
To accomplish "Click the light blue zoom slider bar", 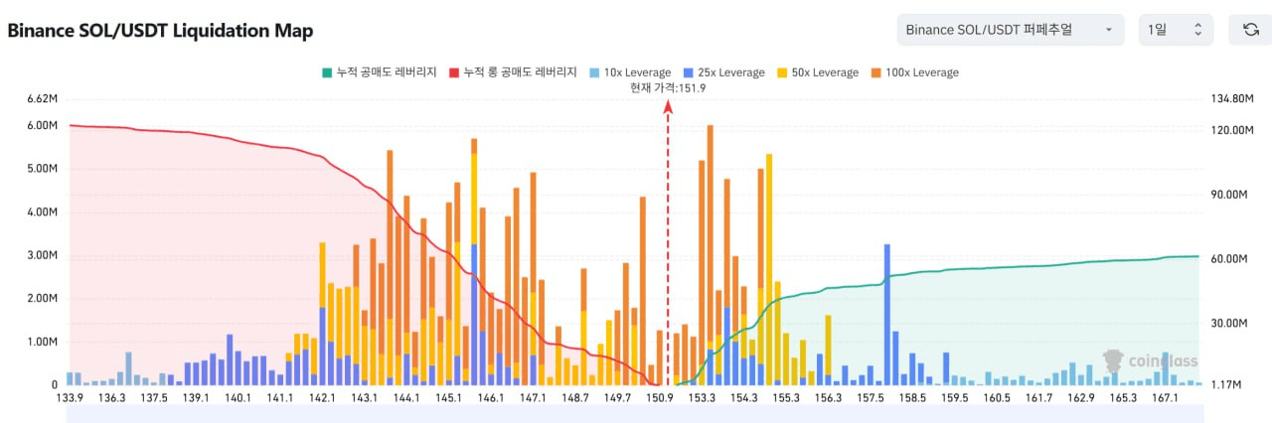I will click(634, 414).
